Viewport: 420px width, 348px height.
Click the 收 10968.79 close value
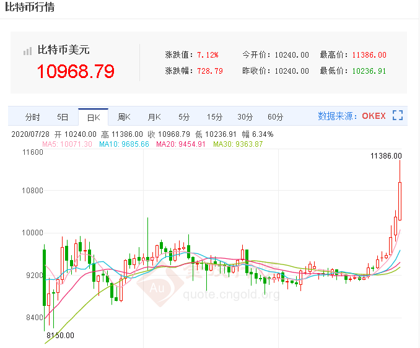pyautogui.click(x=168, y=134)
